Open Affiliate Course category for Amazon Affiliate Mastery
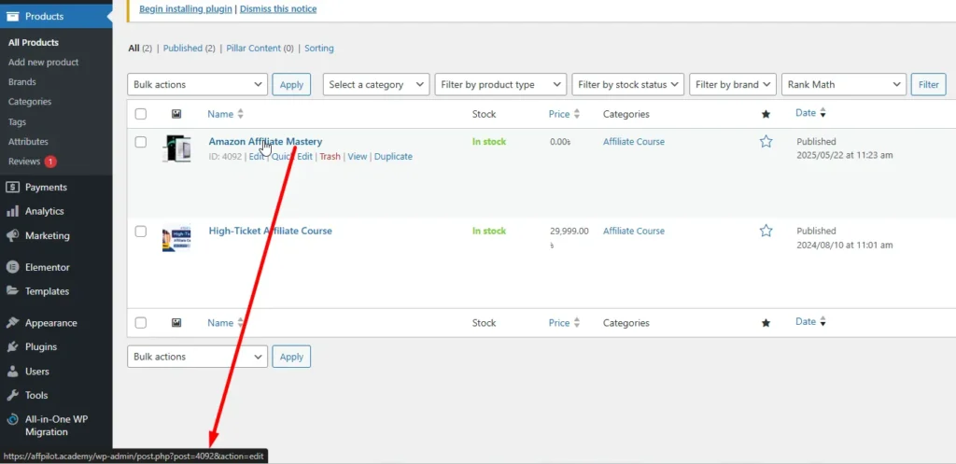This screenshot has width=956, height=464. click(634, 142)
